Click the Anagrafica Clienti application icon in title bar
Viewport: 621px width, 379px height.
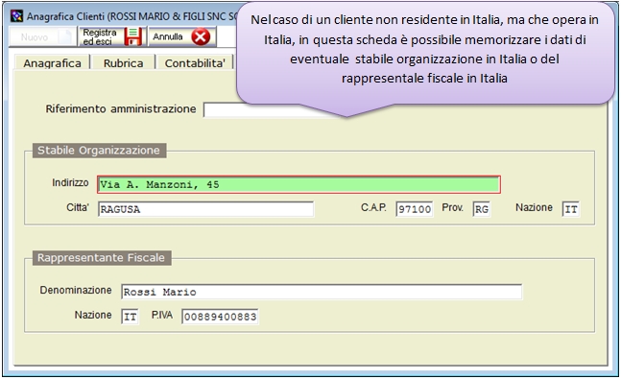(16, 16)
